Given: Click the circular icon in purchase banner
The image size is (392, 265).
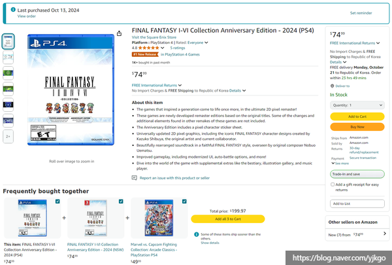Looking at the screenshot, I should pyautogui.click(x=12, y=10).
